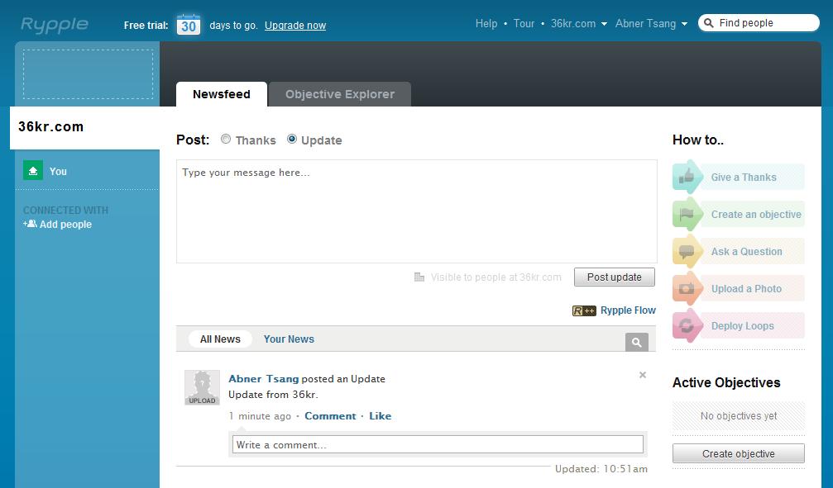Click the magnifier icon in Find people
833x488 pixels.
pyautogui.click(x=708, y=23)
